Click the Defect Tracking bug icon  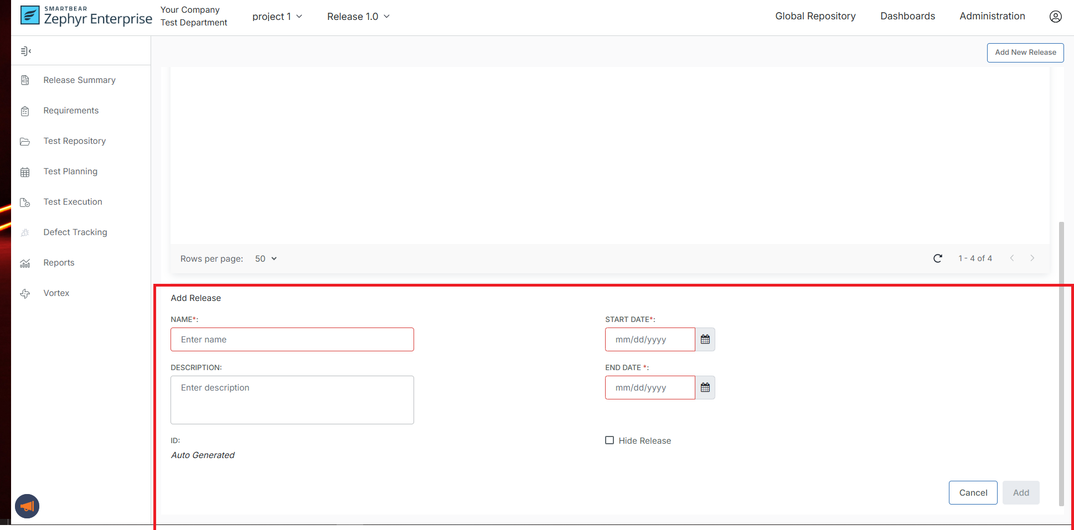click(x=25, y=233)
